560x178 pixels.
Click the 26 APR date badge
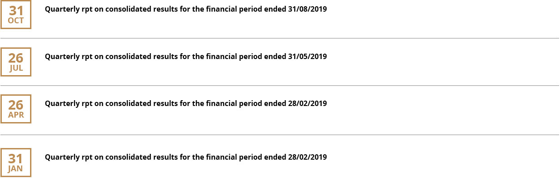coord(16,109)
